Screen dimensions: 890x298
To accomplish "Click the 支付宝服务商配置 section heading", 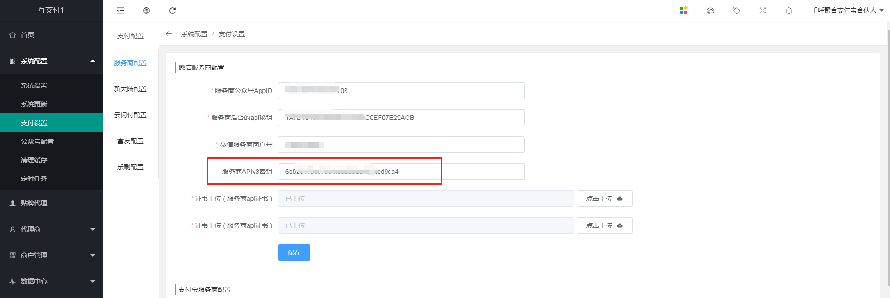I will 205,290.
